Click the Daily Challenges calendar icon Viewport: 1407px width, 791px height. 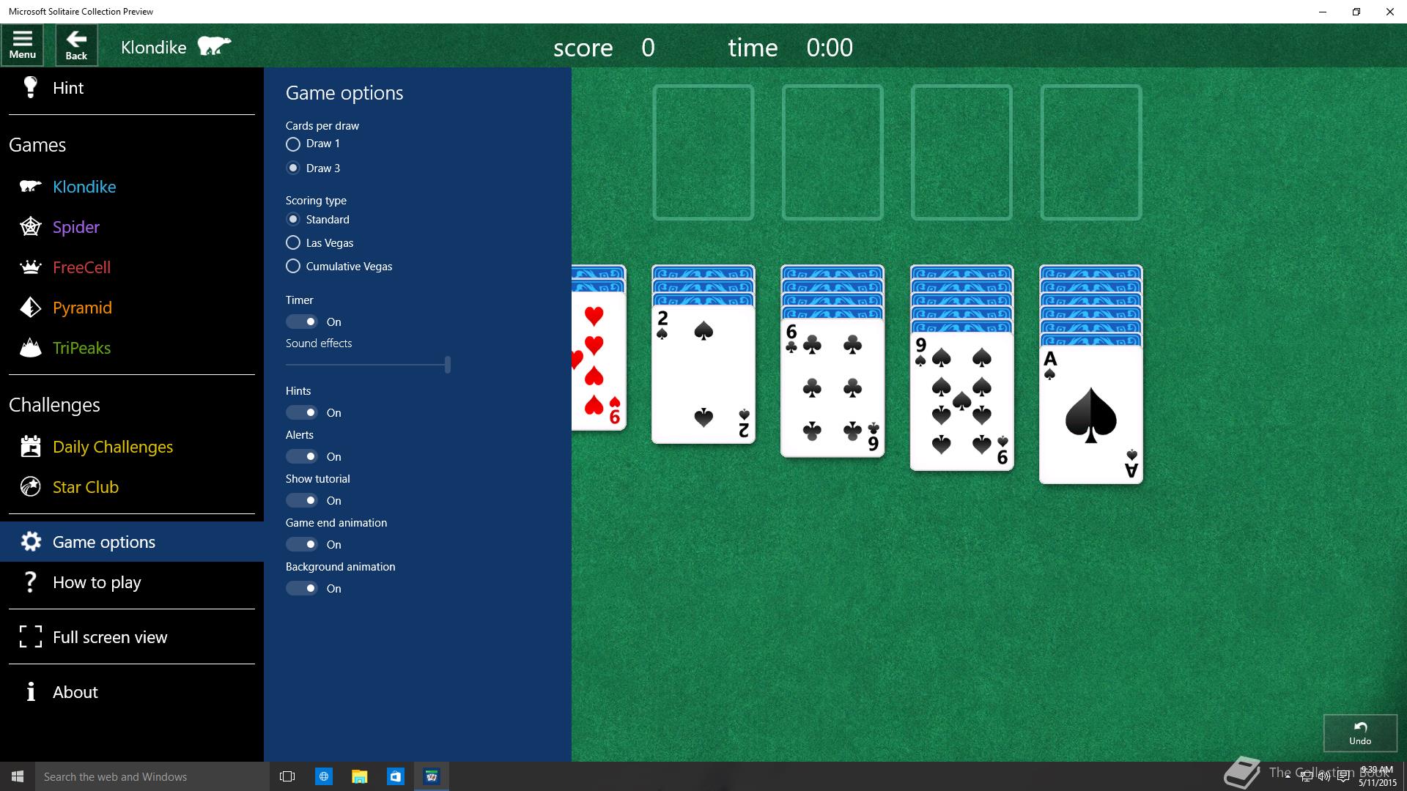point(30,447)
